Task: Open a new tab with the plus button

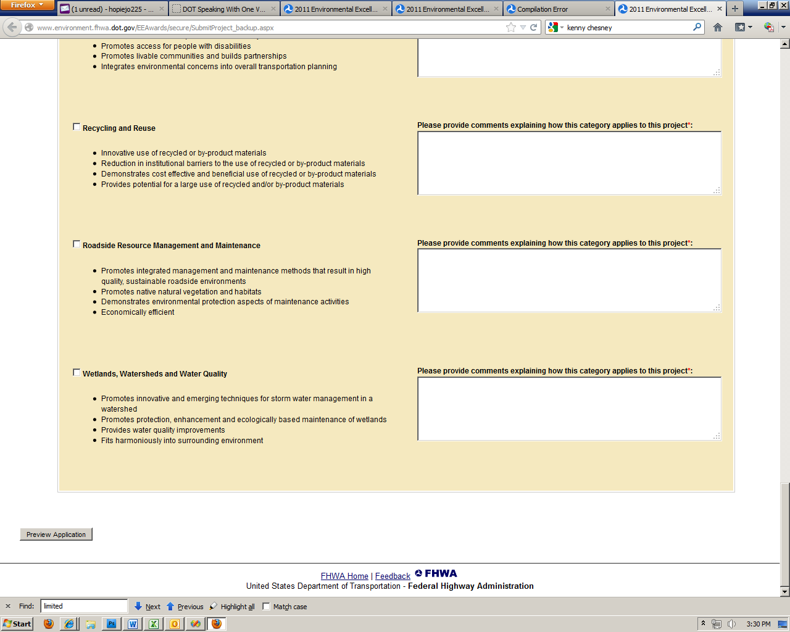Action: [x=734, y=9]
